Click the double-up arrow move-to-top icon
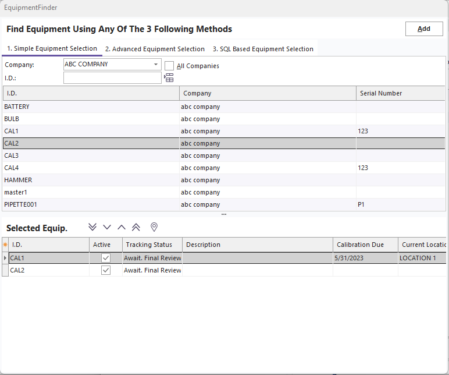 136,227
